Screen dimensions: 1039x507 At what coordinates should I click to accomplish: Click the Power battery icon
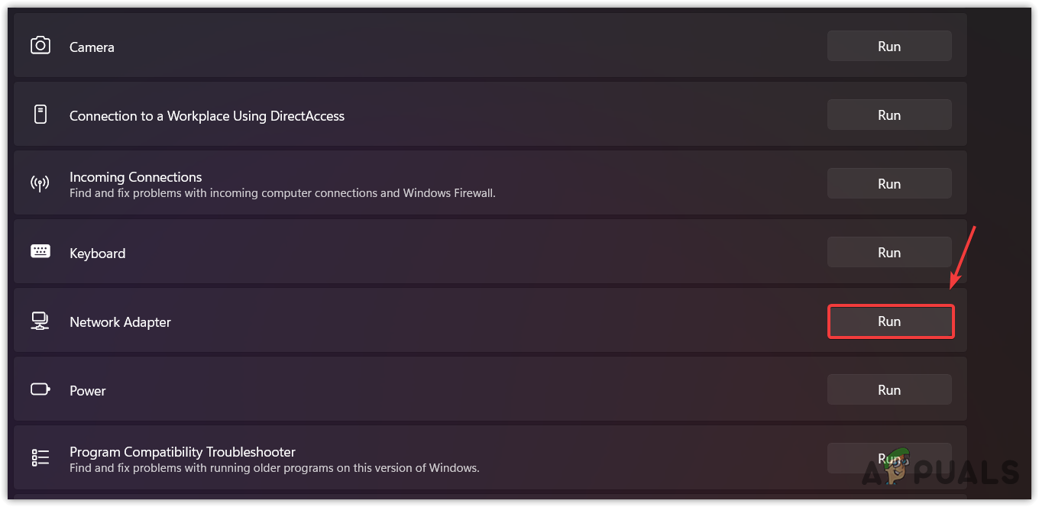(x=40, y=390)
